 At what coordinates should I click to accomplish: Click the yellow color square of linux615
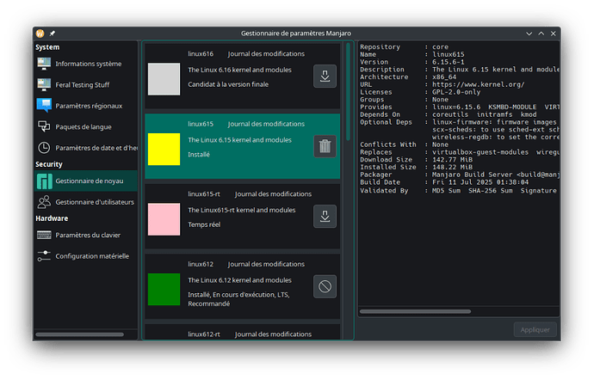point(164,149)
